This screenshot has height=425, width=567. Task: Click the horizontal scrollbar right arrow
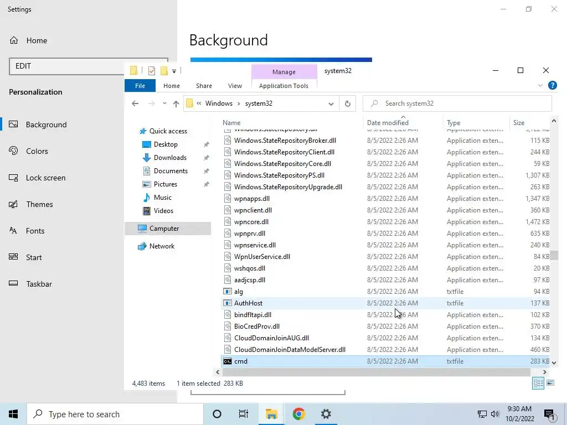pos(545,372)
